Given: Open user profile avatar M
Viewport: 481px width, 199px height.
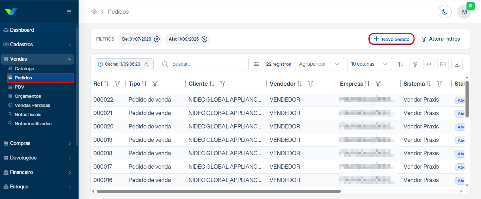Looking at the screenshot, I should click(x=464, y=12).
